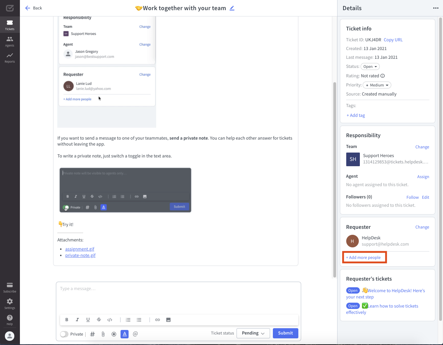
Task: Click support@helpdesk.com requester email
Action: click(x=385, y=244)
